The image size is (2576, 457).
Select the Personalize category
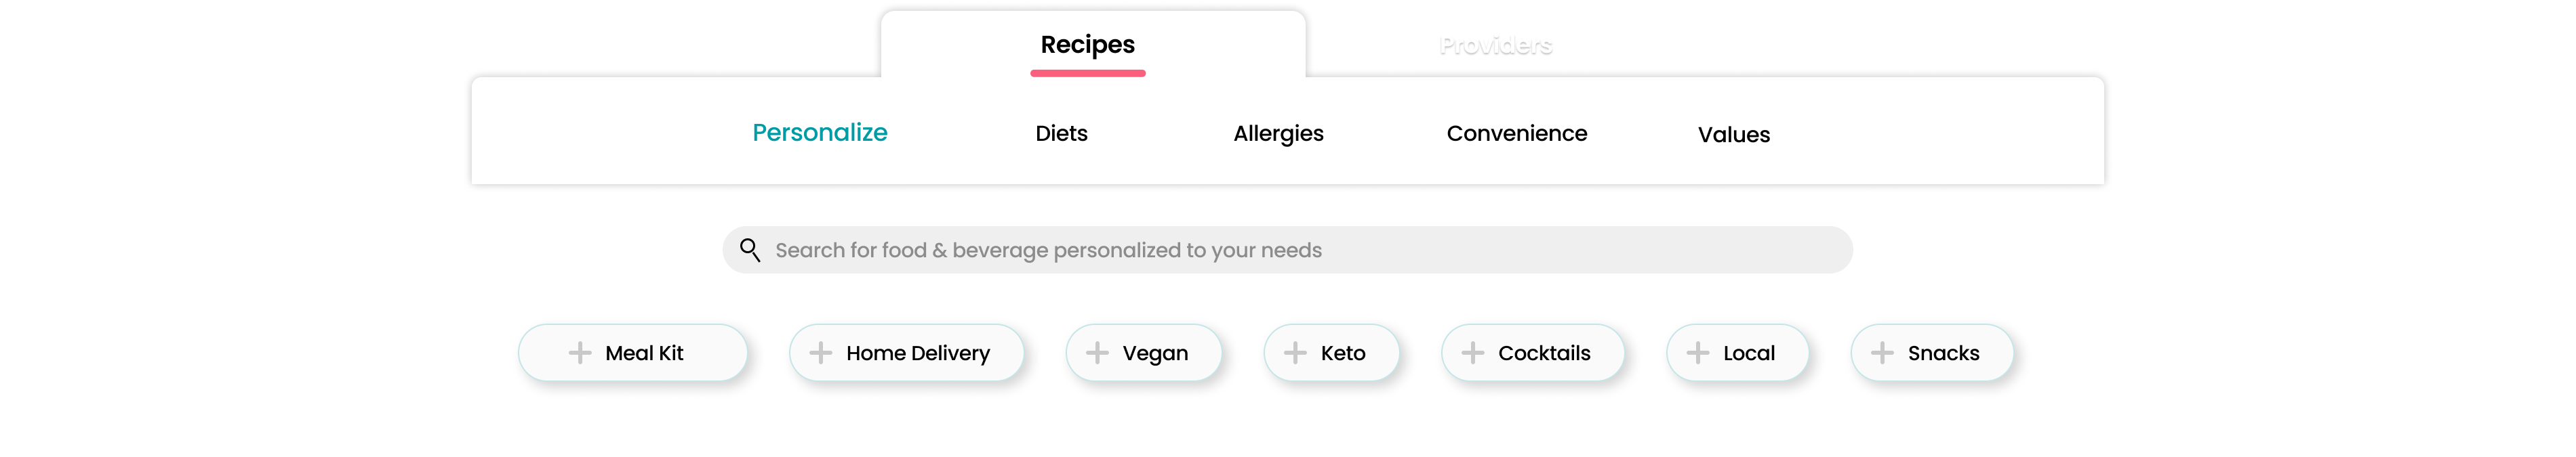tap(819, 133)
